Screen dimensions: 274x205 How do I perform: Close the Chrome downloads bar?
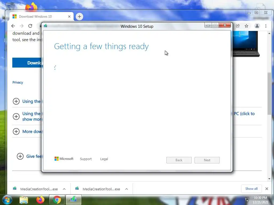coord(267,189)
